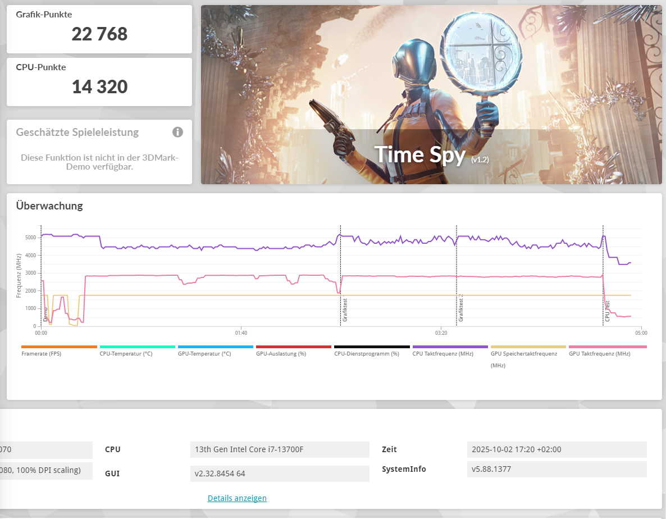Select the purple CPU Taktfrequenz legend marker

tap(449, 346)
